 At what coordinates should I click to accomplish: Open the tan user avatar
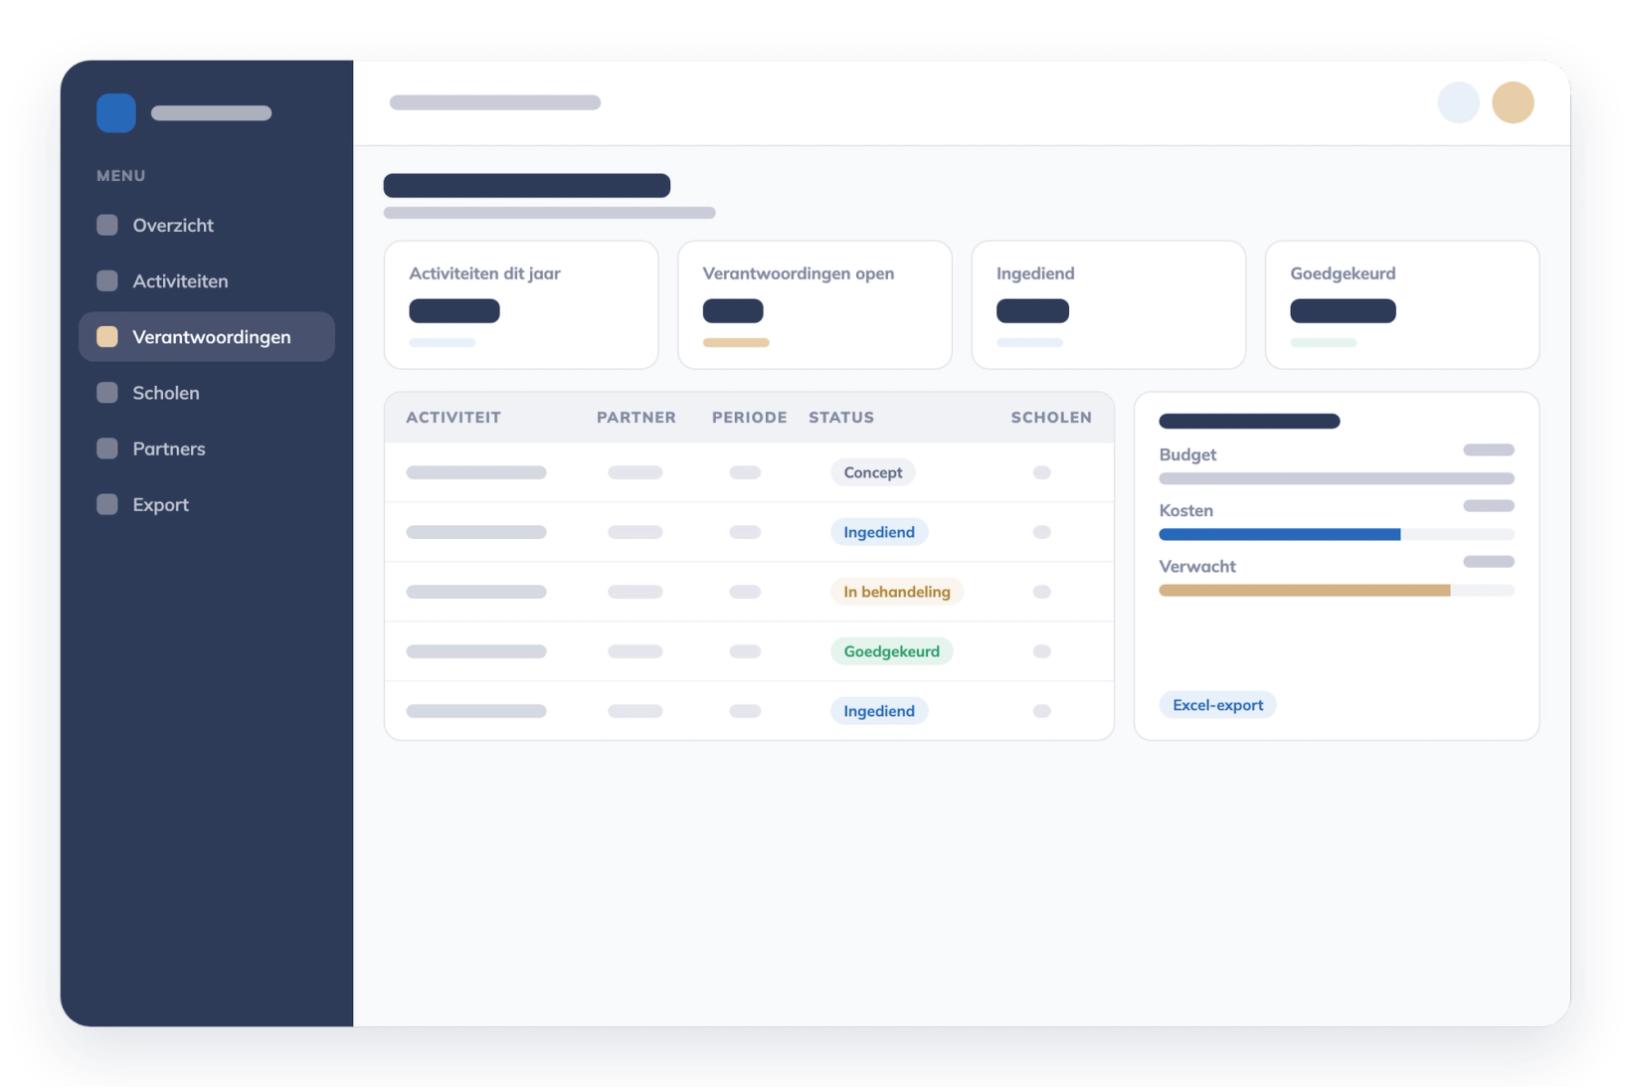point(1513,102)
